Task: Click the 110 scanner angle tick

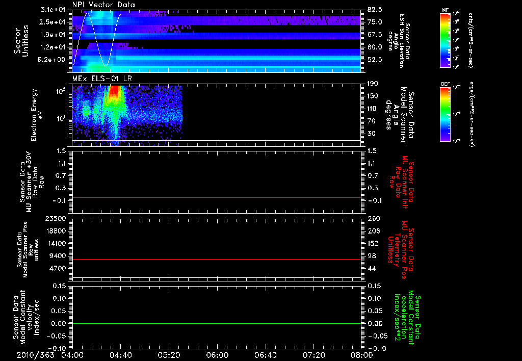Action: pyautogui.click(x=373, y=109)
